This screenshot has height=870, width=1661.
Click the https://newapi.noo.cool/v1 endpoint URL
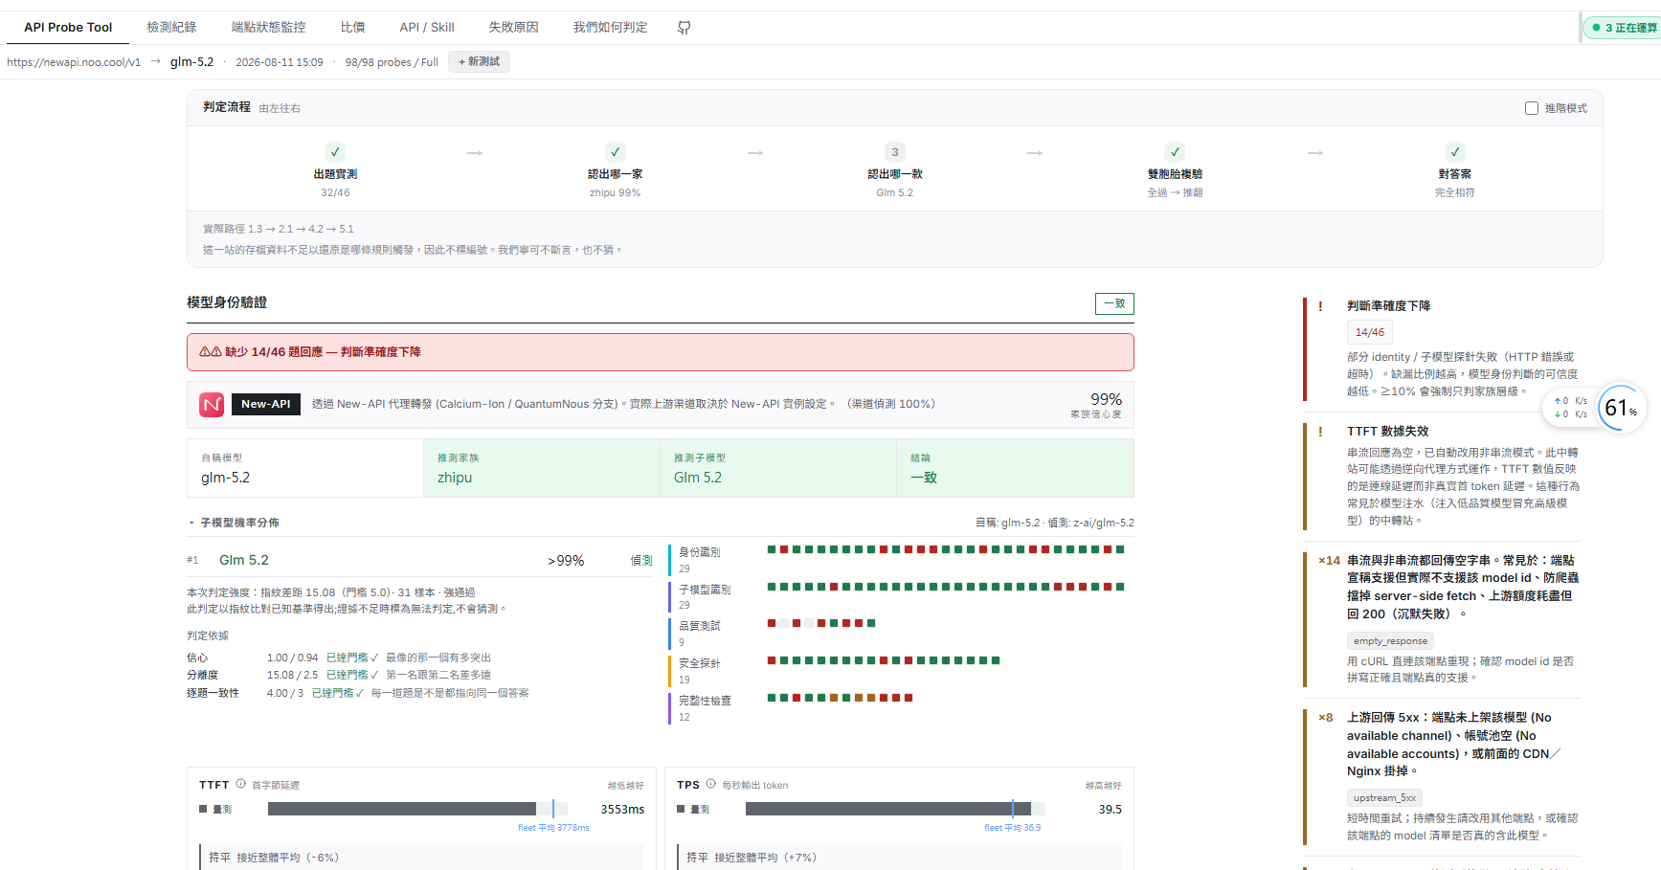click(74, 62)
